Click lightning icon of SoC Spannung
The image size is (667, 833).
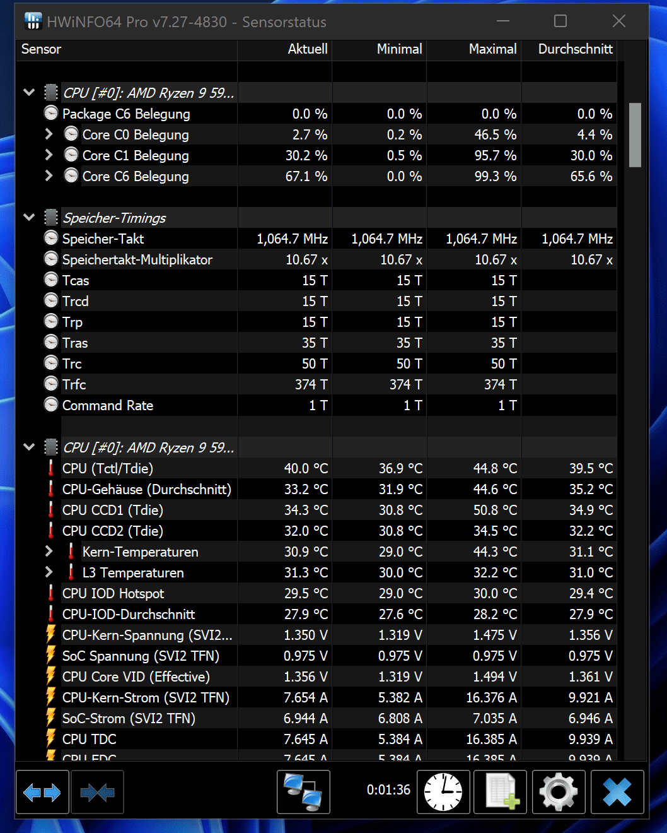coord(51,656)
